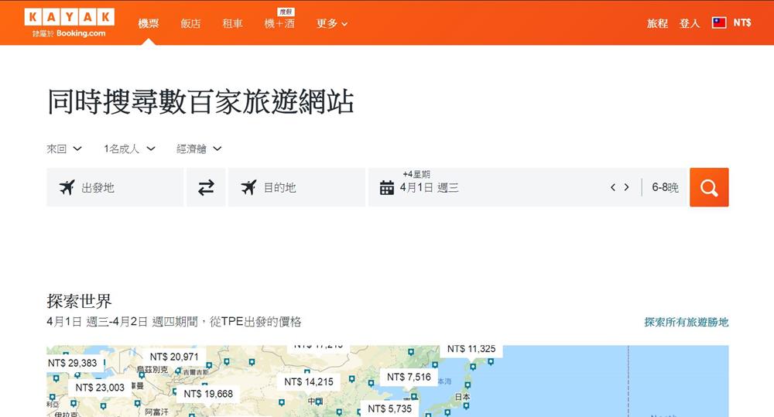Open 探索所有旅遊勝地 link

tap(686, 322)
